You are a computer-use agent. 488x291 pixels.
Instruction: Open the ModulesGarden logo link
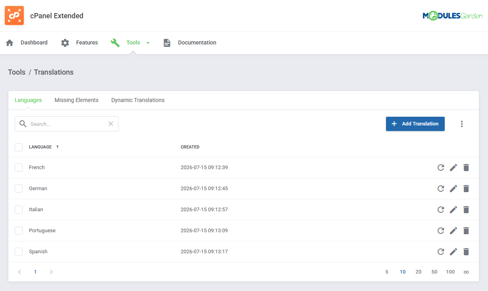point(453,16)
